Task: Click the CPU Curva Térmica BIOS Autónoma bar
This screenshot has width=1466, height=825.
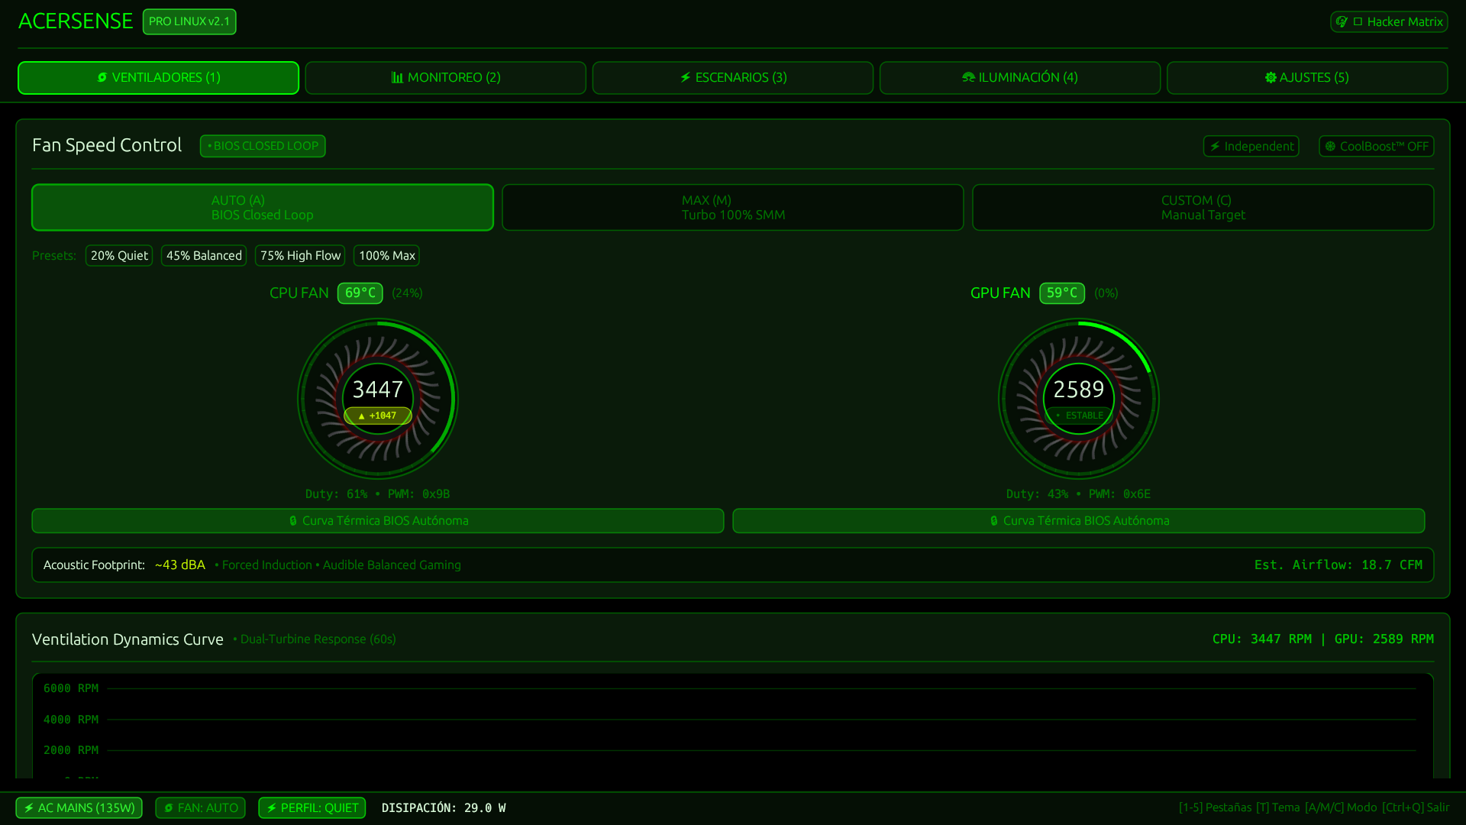Action: [378, 520]
